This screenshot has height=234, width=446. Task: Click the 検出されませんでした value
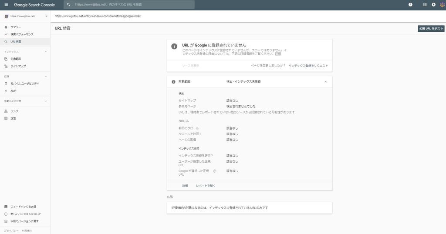[241, 107]
